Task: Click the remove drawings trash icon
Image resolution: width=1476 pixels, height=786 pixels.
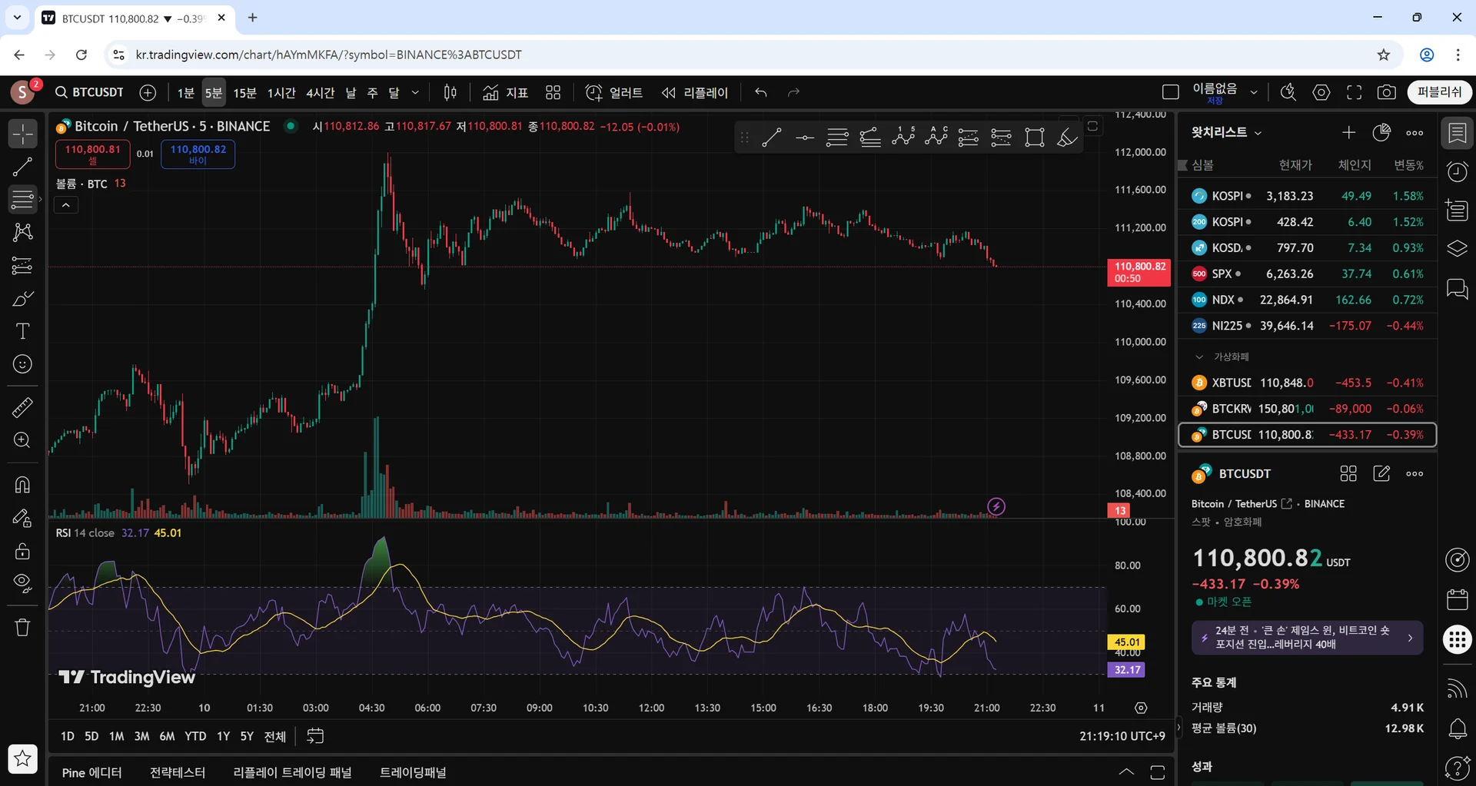Action: click(23, 628)
